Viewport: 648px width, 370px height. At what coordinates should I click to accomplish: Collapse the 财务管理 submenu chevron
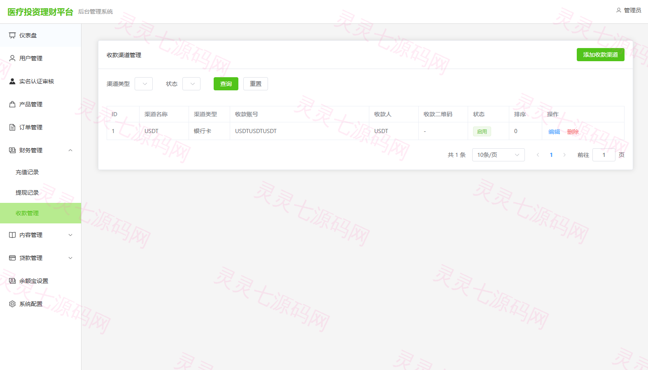[x=70, y=150]
